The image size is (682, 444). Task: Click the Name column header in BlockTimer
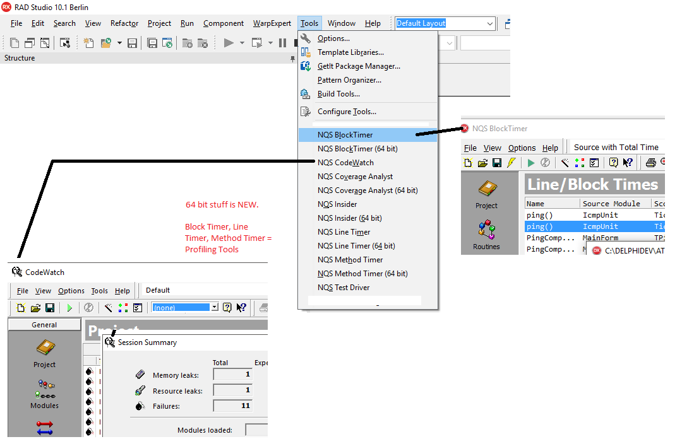pyautogui.click(x=553, y=204)
